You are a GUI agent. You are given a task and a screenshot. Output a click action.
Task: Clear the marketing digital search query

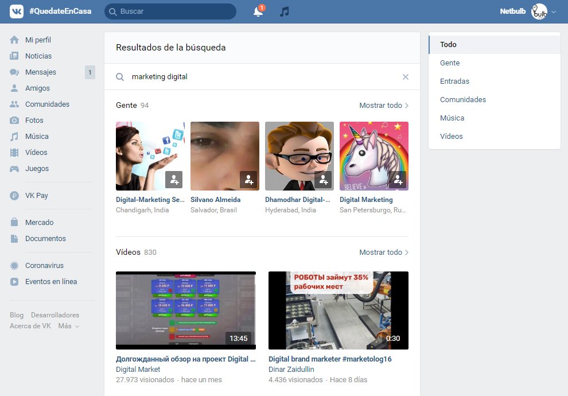point(406,76)
